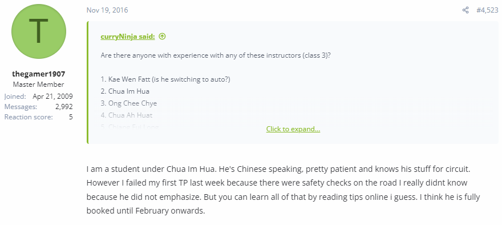
Task: Open the green T avatar profile
Action: click(39, 31)
